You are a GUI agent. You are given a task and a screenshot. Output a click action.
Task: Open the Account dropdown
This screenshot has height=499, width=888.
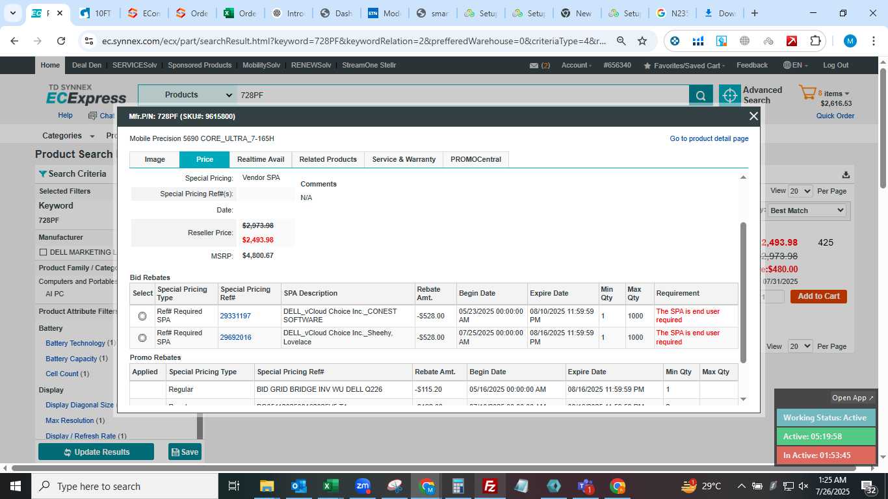(x=576, y=66)
